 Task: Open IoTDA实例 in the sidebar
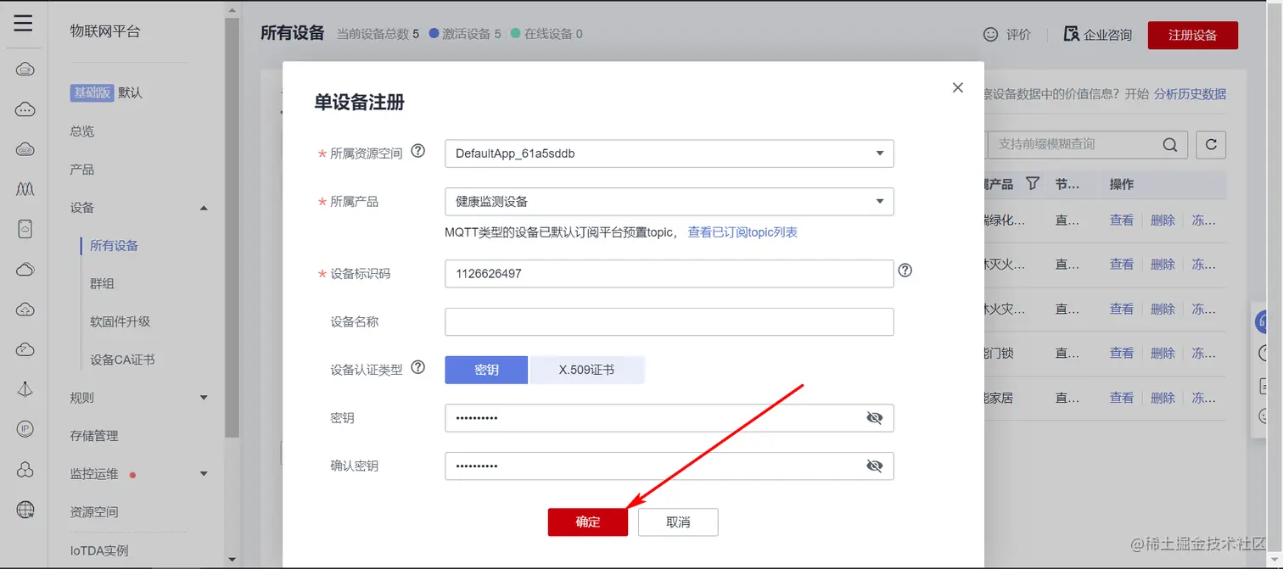coord(99,550)
